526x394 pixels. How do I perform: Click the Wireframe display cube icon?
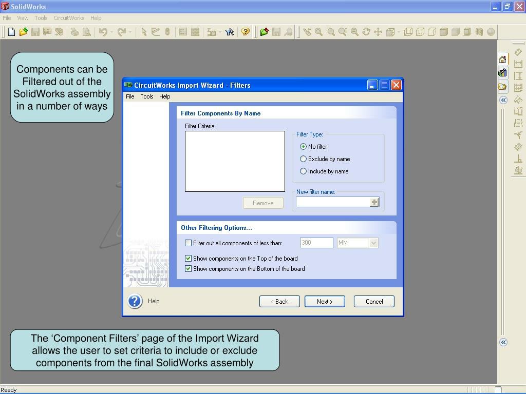(408, 32)
